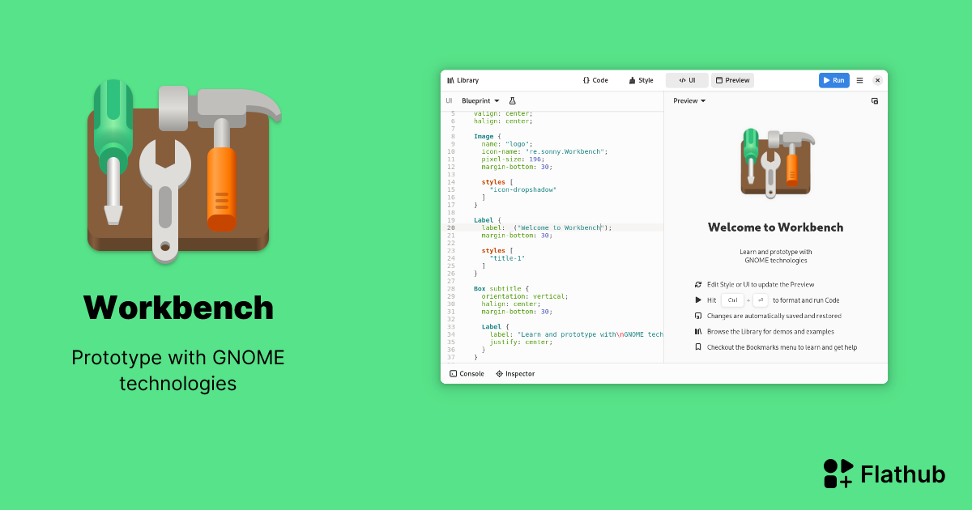Close the Workbench window

pyautogui.click(x=877, y=80)
